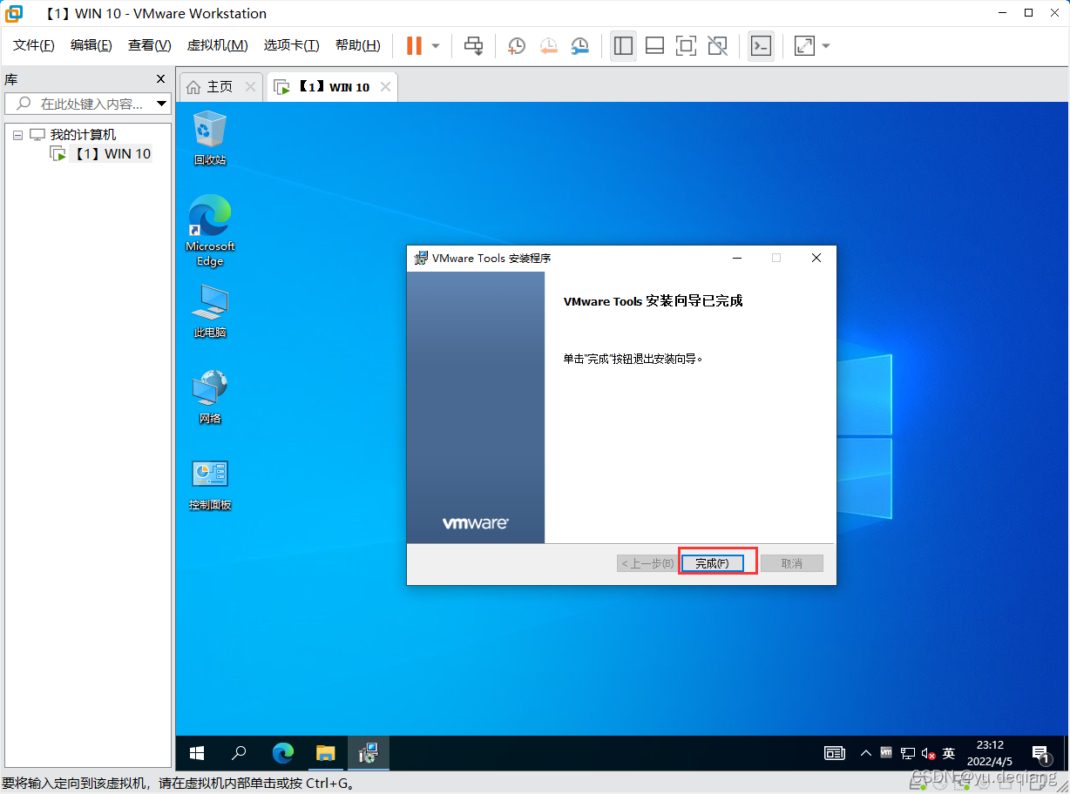
Task: Open the library search filter dropdown
Action: point(162,104)
